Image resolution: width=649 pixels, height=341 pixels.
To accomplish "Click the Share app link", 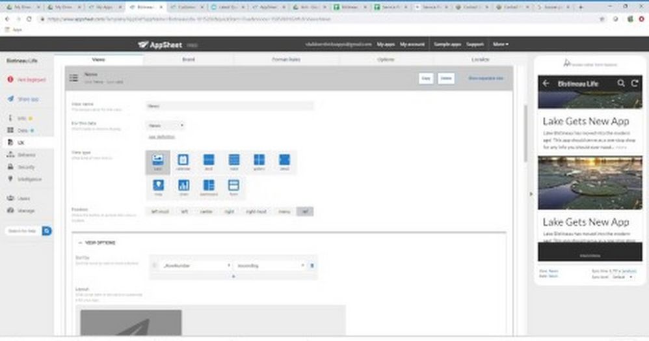I will coord(28,100).
